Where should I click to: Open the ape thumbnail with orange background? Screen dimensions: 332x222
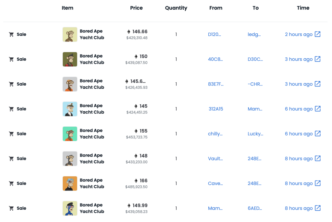click(x=70, y=183)
